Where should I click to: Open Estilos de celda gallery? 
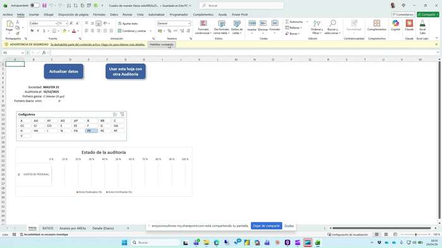(237, 27)
